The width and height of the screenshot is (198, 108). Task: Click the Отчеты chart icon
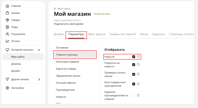[7, 41]
